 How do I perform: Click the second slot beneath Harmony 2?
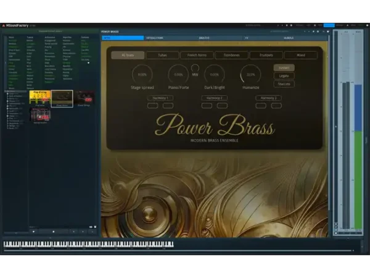[x=222, y=106]
